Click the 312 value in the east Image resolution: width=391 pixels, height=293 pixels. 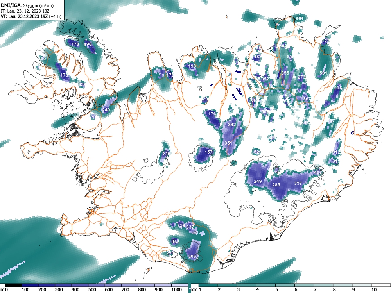tap(336, 152)
